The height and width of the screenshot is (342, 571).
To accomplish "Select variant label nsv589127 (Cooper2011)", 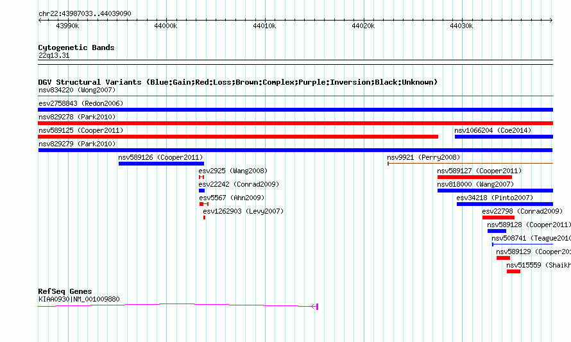I will point(479,171).
